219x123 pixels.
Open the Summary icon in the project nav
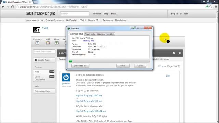pos(37,43)
